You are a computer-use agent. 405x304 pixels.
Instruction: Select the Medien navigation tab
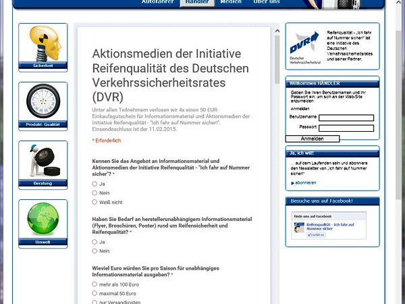click(x=231, y=2)
